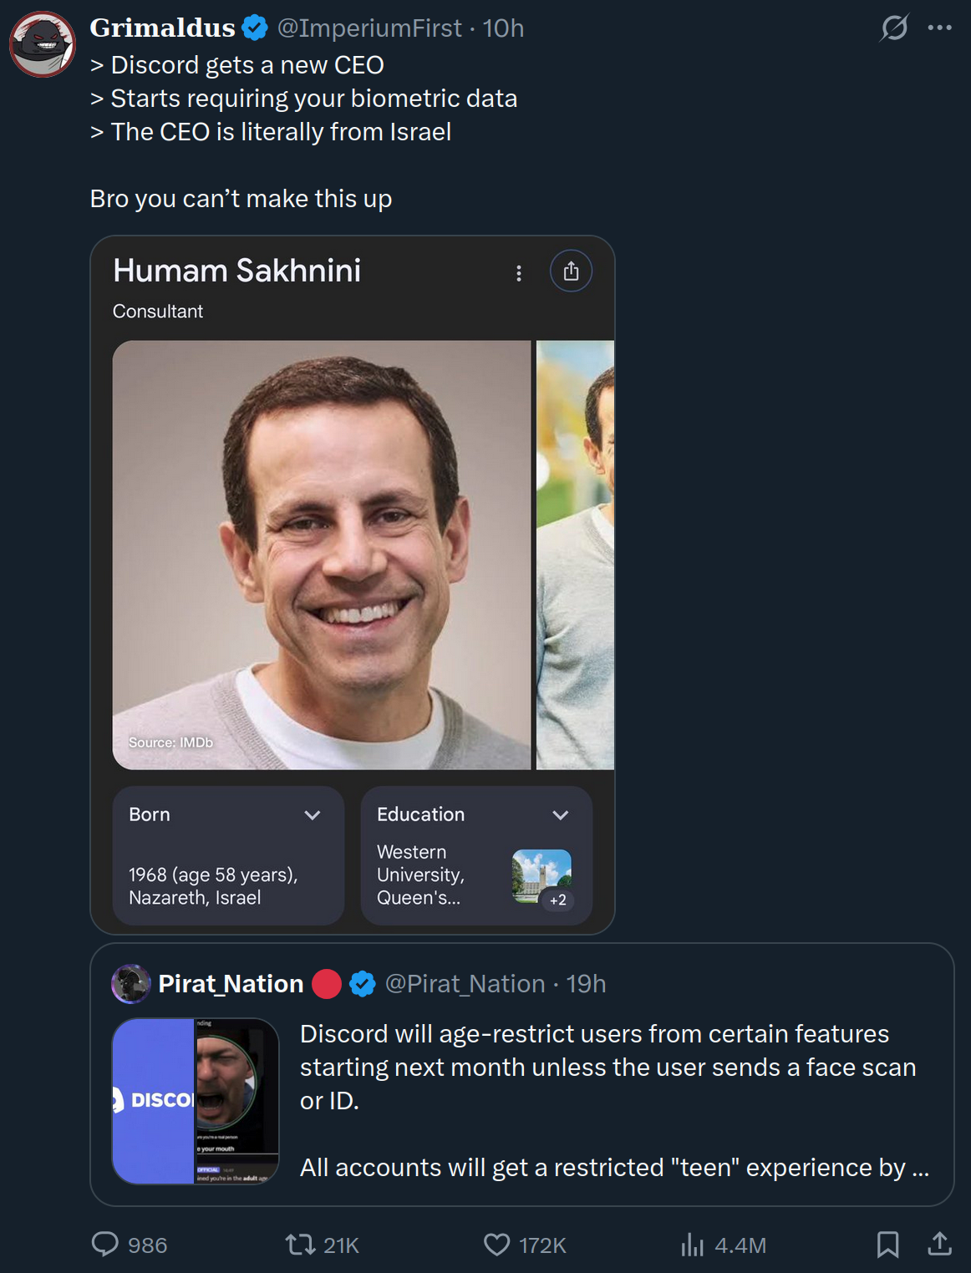Click the share upload icon below tweet

tap(939, 1245)
